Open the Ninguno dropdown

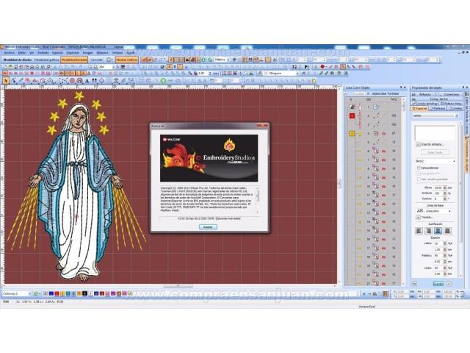tap(297, 74)
